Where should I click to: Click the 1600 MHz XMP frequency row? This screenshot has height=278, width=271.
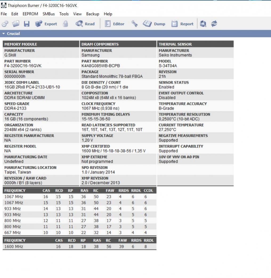point(79,246)
